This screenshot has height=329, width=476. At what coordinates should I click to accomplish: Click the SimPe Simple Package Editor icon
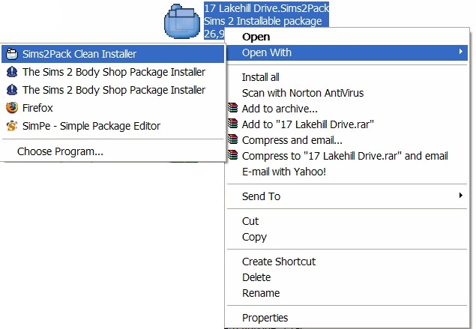click(12, 126)
